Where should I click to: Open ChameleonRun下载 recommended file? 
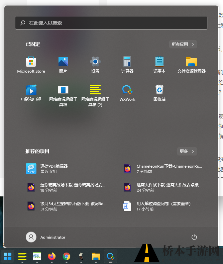(163, 169)
